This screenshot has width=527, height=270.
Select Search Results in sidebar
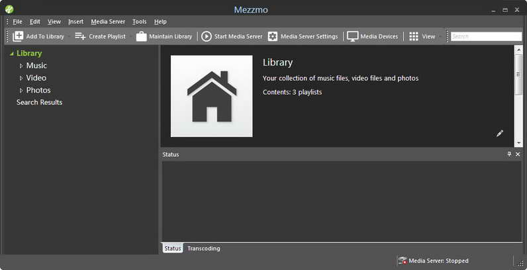pyautogui.click(x=39, y=102)
